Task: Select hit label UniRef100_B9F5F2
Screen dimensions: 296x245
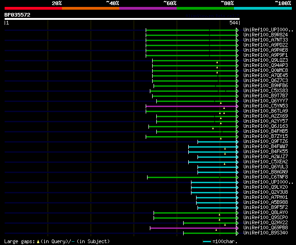Action: pos(265,208)
